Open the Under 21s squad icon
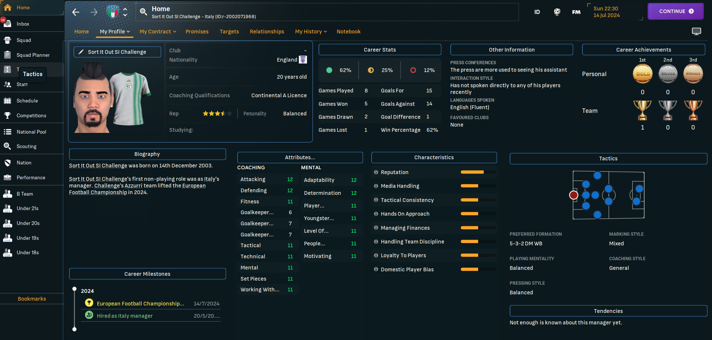The height and width of the screenshot is (340, 712). pyautogui.click(x=7, y=208)
